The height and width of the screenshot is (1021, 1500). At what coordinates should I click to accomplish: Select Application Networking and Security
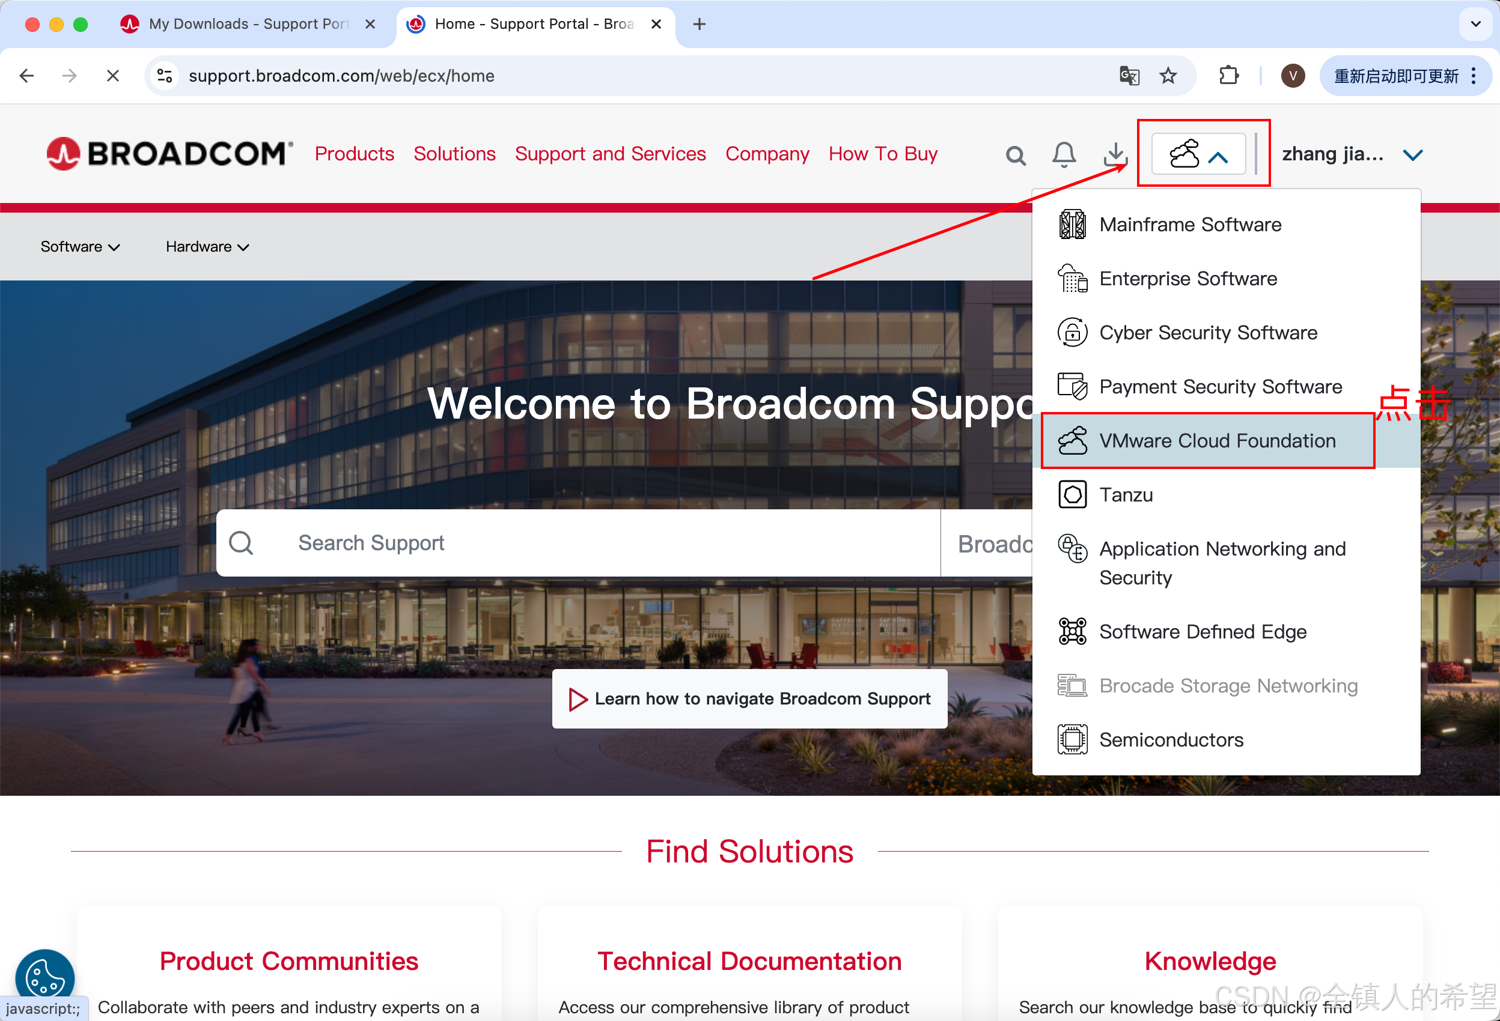(1226, 563)
